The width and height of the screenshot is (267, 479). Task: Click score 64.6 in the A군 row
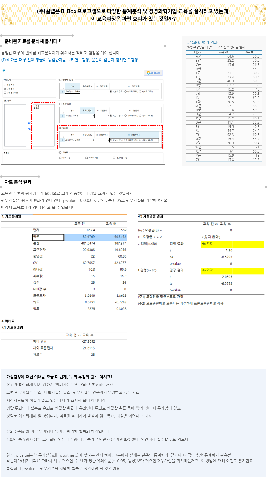click(x=230, y=56)
